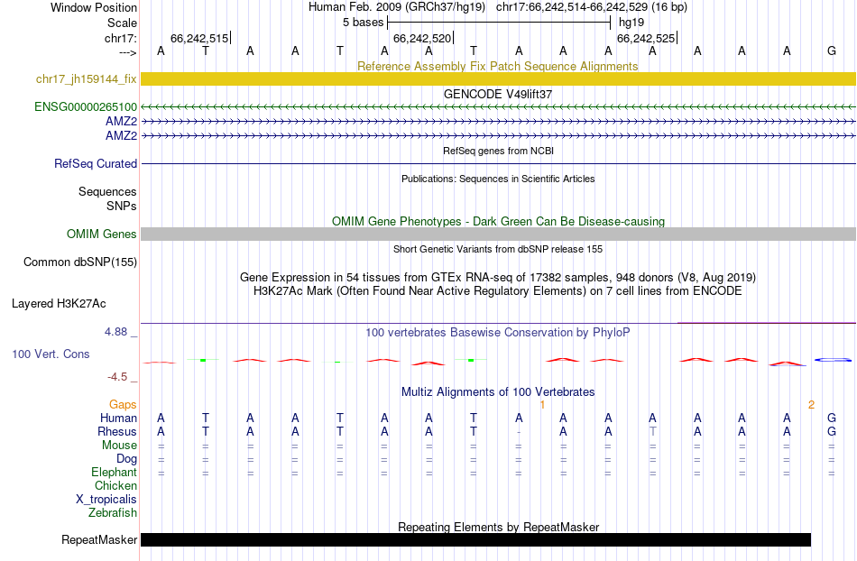Click the Layered H3K27Ac track label

59,304
